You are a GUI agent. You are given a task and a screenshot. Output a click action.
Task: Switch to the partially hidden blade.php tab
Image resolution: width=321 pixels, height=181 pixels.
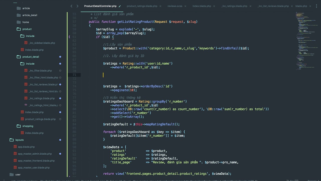click(x=301, y=6)
